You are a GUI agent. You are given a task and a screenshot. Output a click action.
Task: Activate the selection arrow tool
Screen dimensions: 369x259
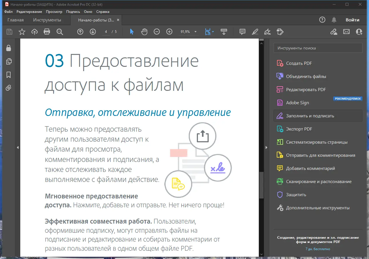[131, 32]
